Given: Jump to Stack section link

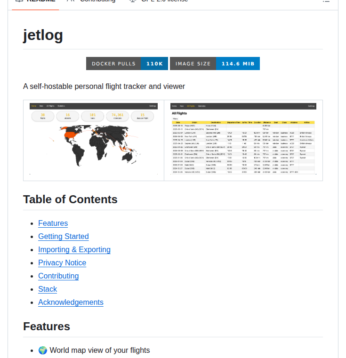Looking at the screenshot, I should pos(48,289).
